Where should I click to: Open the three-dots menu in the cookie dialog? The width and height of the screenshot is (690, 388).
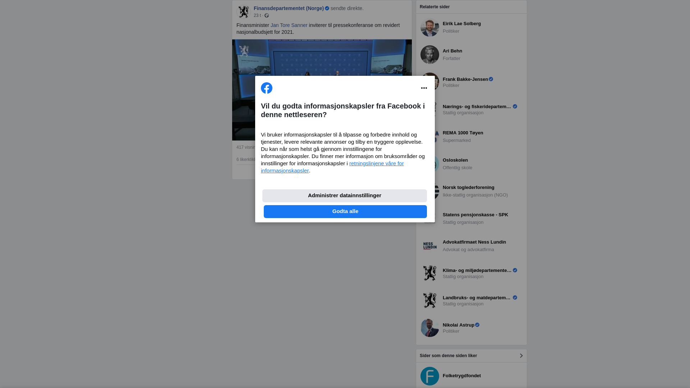[424, 88]
